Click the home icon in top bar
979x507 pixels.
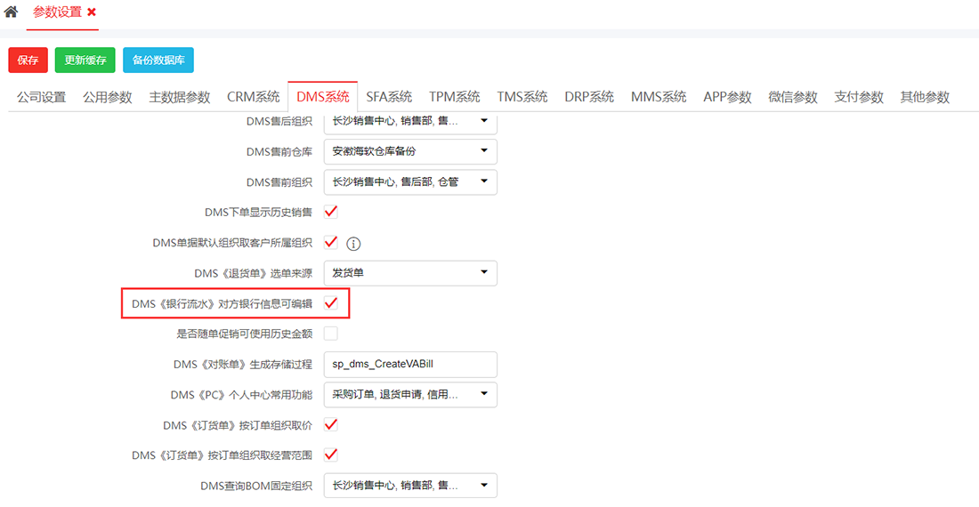point(11,12)
